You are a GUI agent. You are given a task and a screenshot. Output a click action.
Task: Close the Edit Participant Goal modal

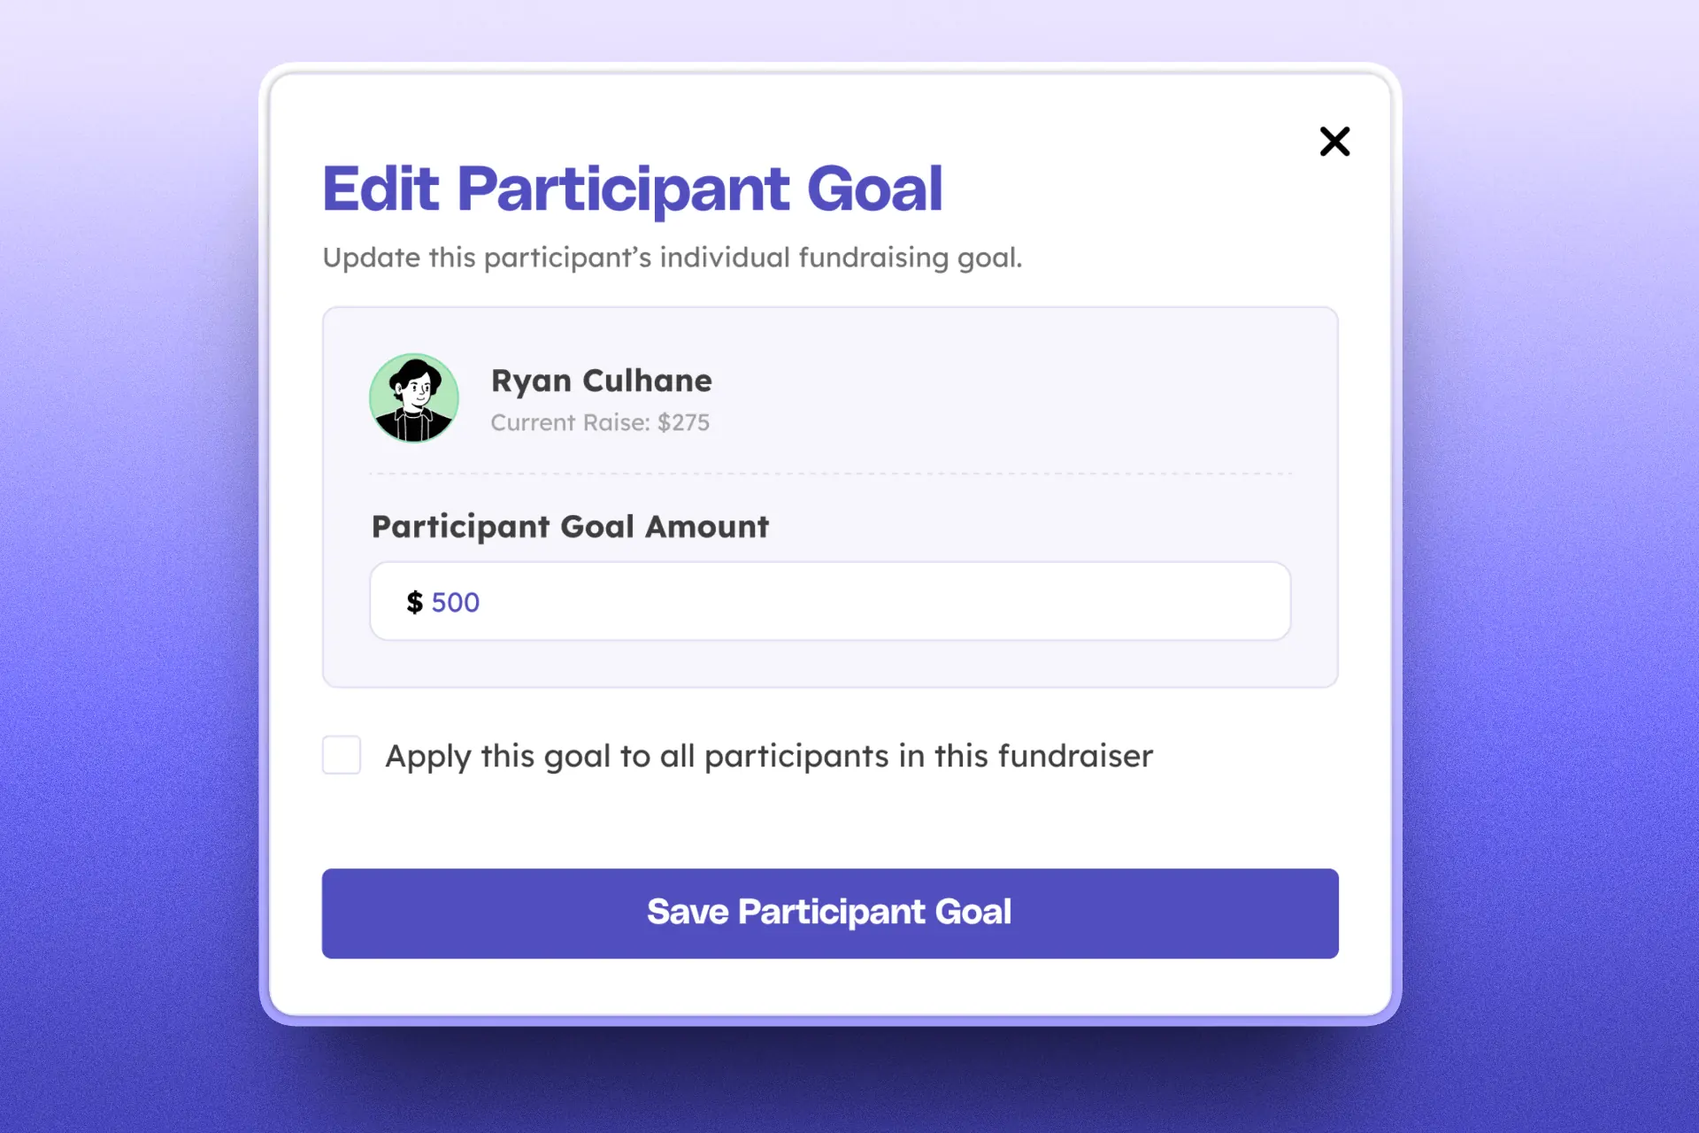(1334, 142)
